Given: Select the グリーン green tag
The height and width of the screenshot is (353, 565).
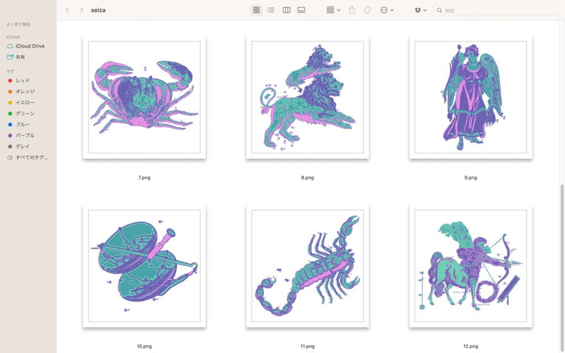Looking at the screenshot, I should tap(22, 114).
